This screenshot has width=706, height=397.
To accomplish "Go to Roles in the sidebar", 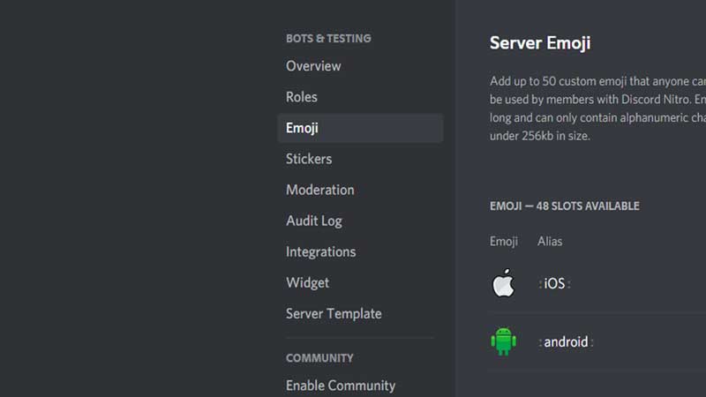I will tap(302, 97).
